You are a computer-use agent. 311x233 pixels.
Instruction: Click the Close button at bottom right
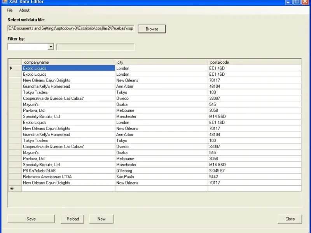(290, 219)
